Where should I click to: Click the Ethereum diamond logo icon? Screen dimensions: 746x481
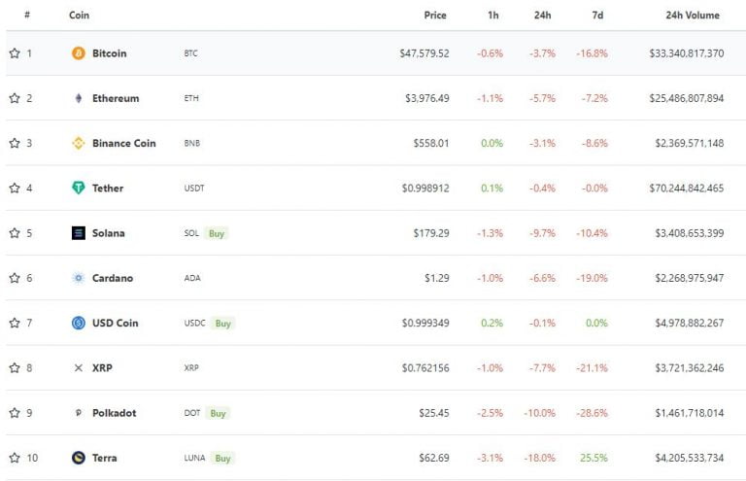click(79, 98)
